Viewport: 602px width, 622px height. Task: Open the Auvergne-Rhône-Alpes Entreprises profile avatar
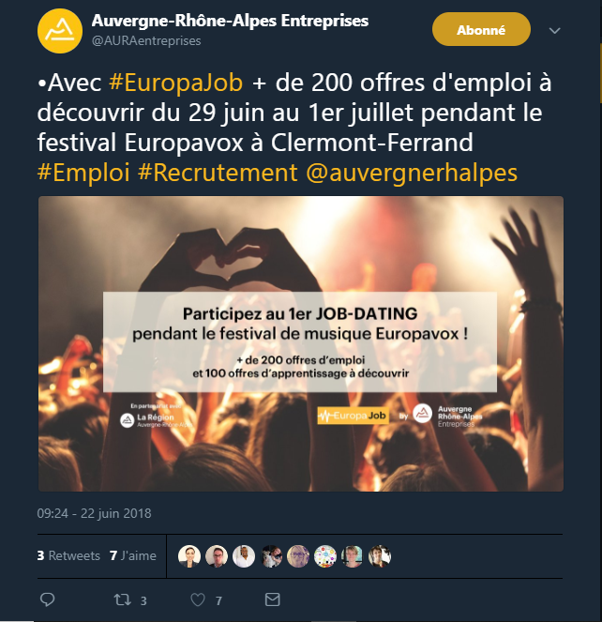coord(60,31)
